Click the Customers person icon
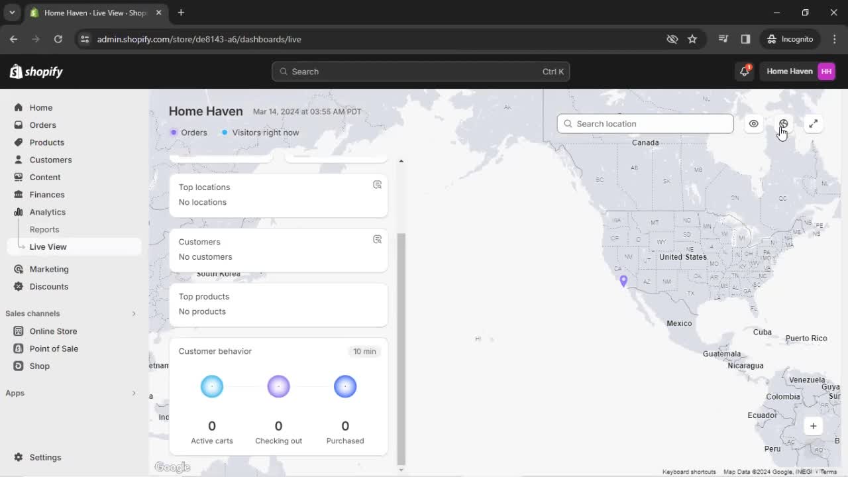The image size is (848, 477). click(18, 160)
